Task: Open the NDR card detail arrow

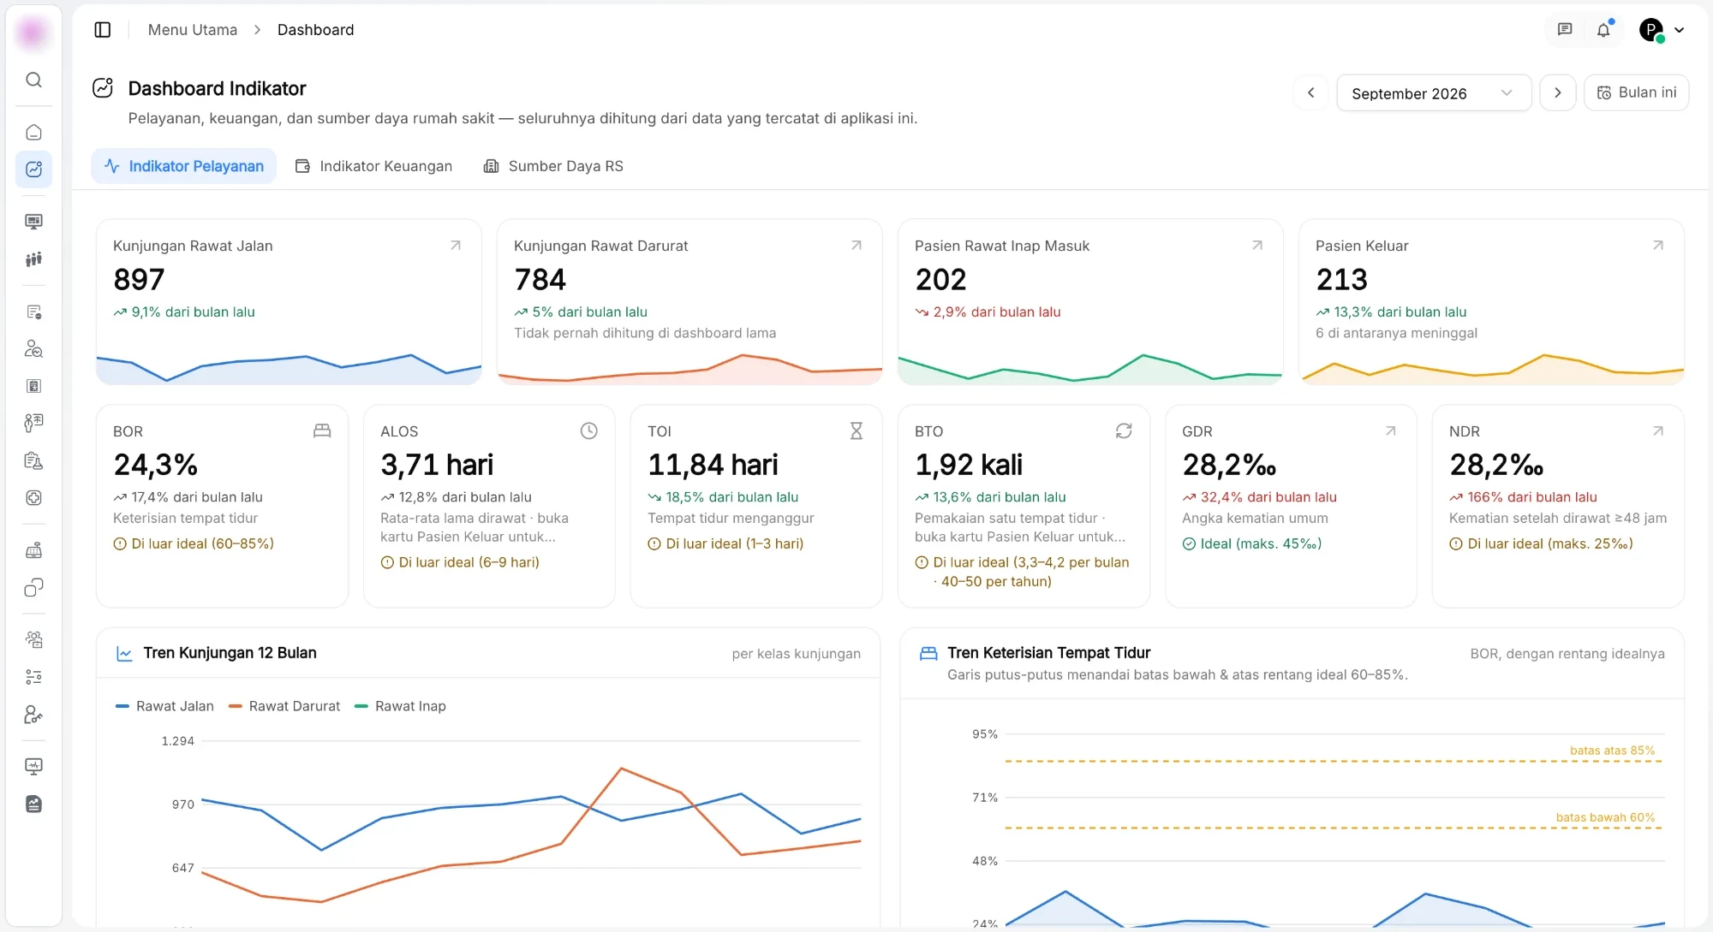Action: pos(1658,431)
